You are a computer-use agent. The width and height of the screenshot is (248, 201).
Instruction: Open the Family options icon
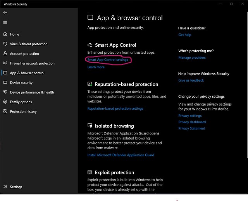5,102
